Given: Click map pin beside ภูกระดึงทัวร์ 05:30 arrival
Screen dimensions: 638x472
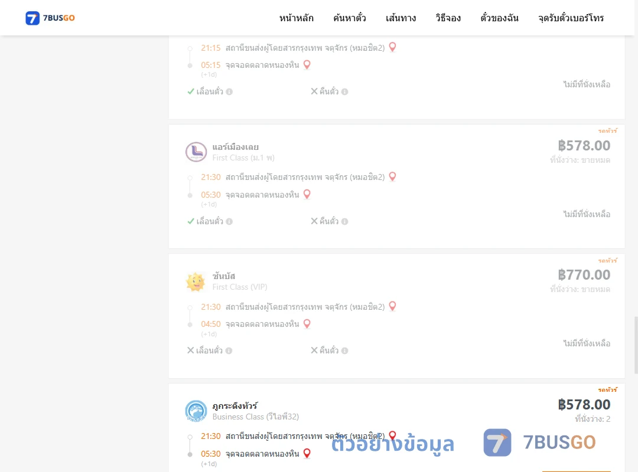Looking at the screenshot, I should point(307,453).
